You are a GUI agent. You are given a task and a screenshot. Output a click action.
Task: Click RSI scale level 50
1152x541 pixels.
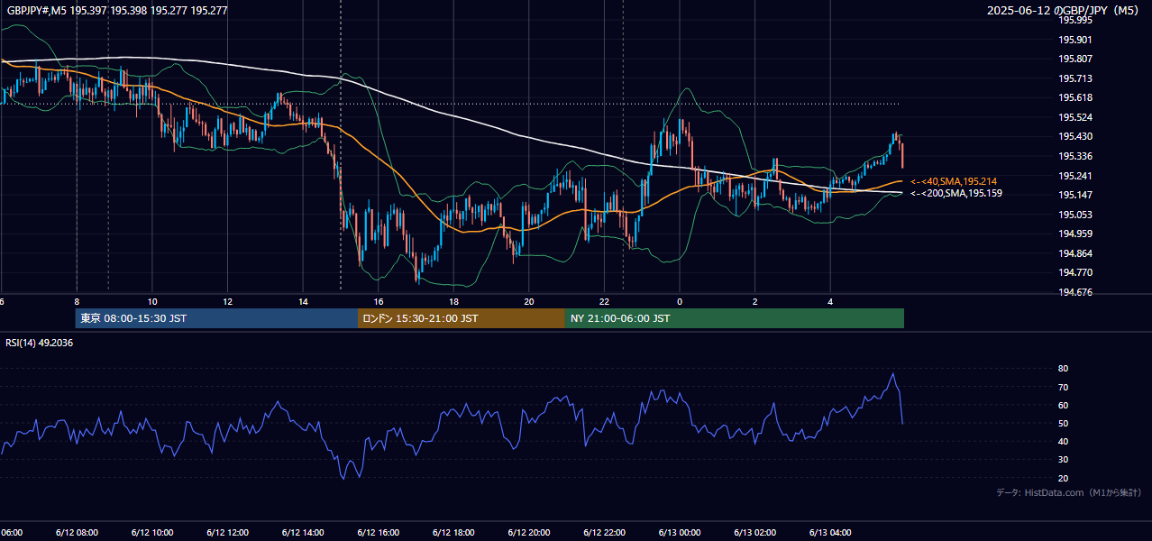1063,423
